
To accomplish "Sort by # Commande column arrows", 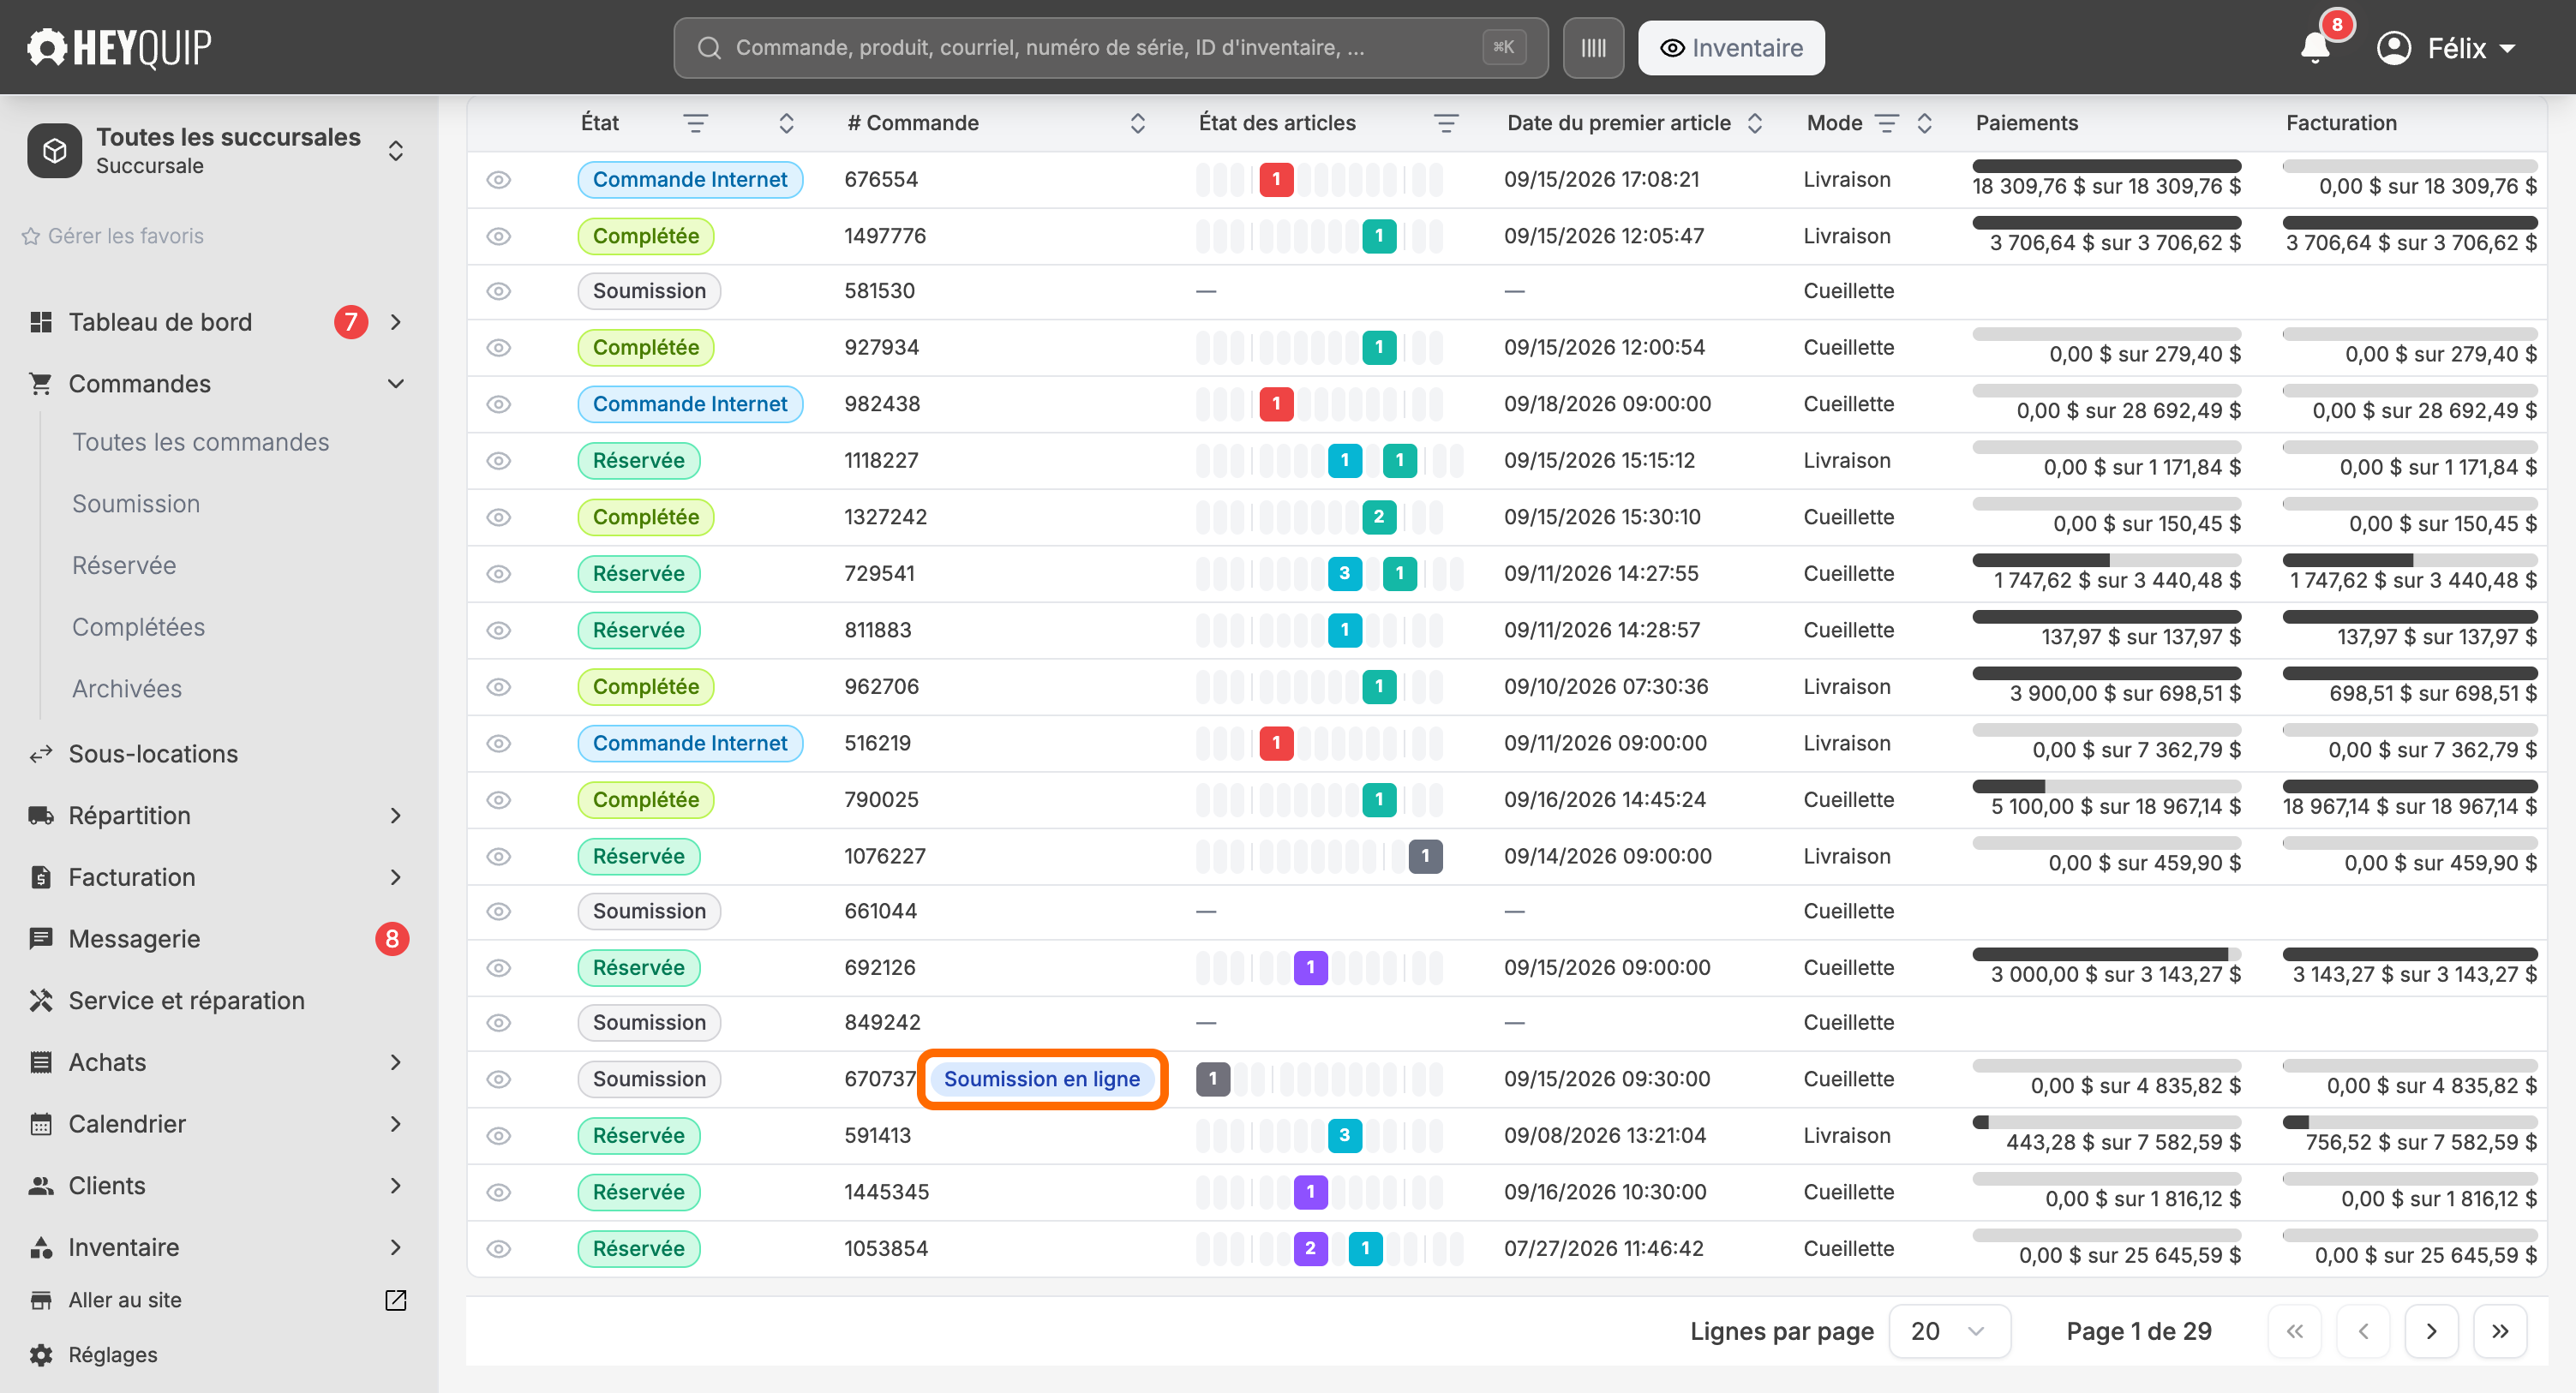I will [1137, 123].
